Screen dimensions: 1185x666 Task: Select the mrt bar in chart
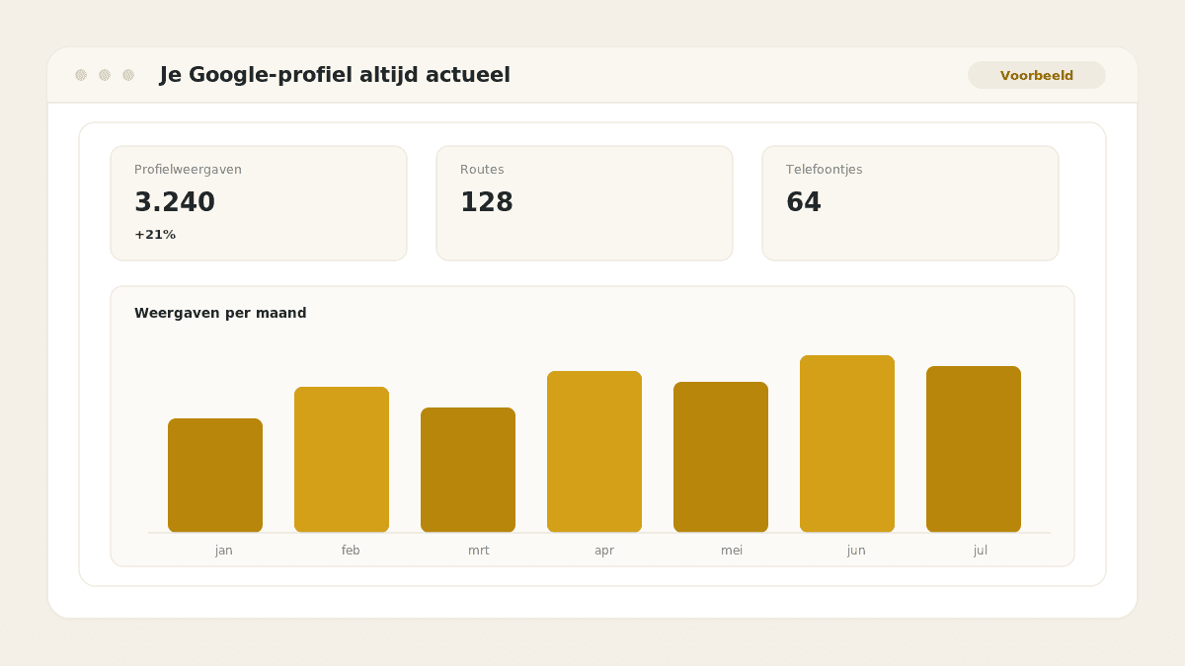[x=468, y=471]
